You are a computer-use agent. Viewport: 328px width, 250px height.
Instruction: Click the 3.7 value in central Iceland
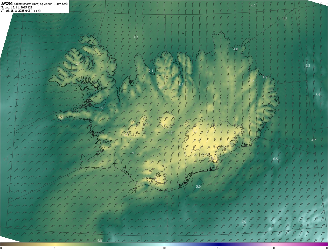tap(170, 133)
